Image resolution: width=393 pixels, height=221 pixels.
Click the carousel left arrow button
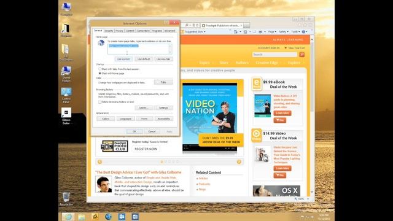click(x=99, y=161)
